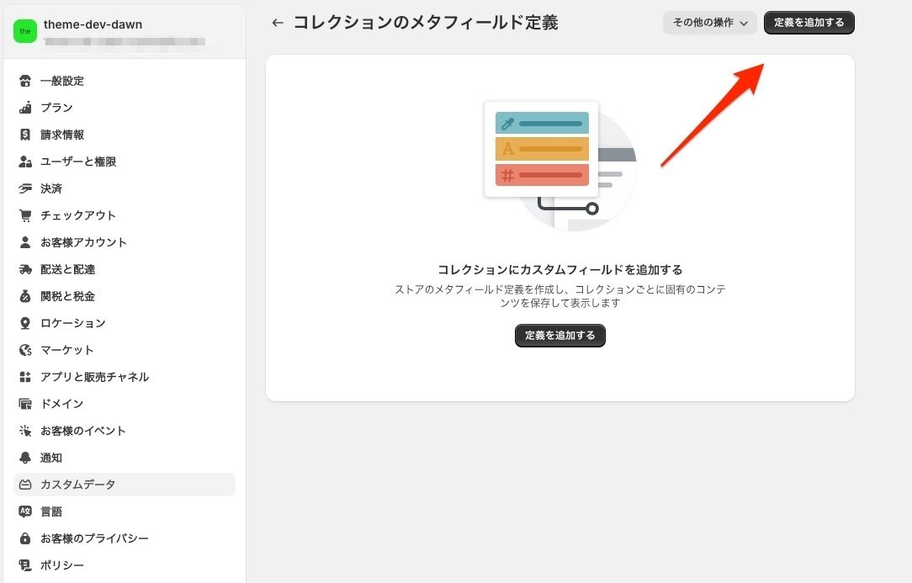Select the 通知 notification bell icon
The height and width of the screenshot is (583, 912).
(26, 458)
